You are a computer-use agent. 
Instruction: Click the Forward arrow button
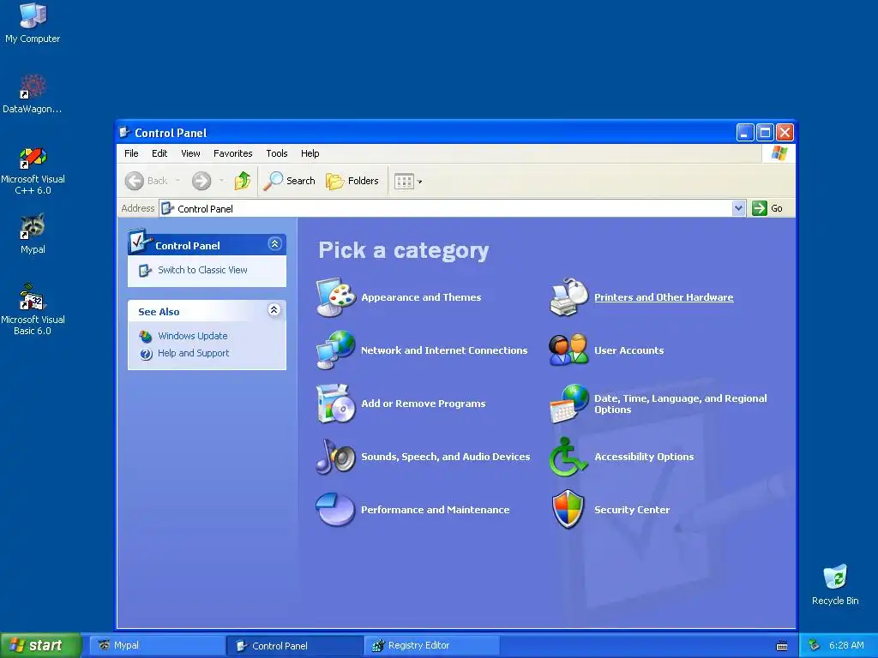click(x=201, y=181)
